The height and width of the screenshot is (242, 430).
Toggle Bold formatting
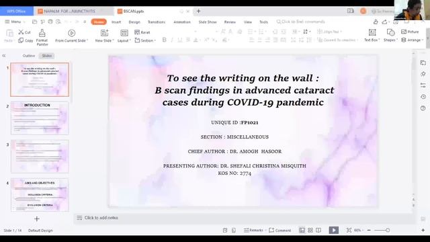coord(164,40)
